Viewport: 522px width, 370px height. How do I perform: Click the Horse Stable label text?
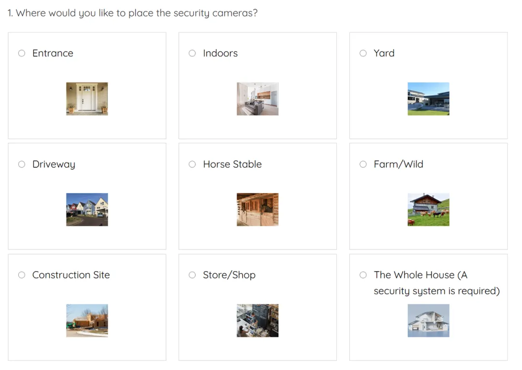[232, 164]
